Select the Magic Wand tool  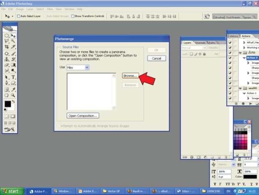[x=13, y=41]
